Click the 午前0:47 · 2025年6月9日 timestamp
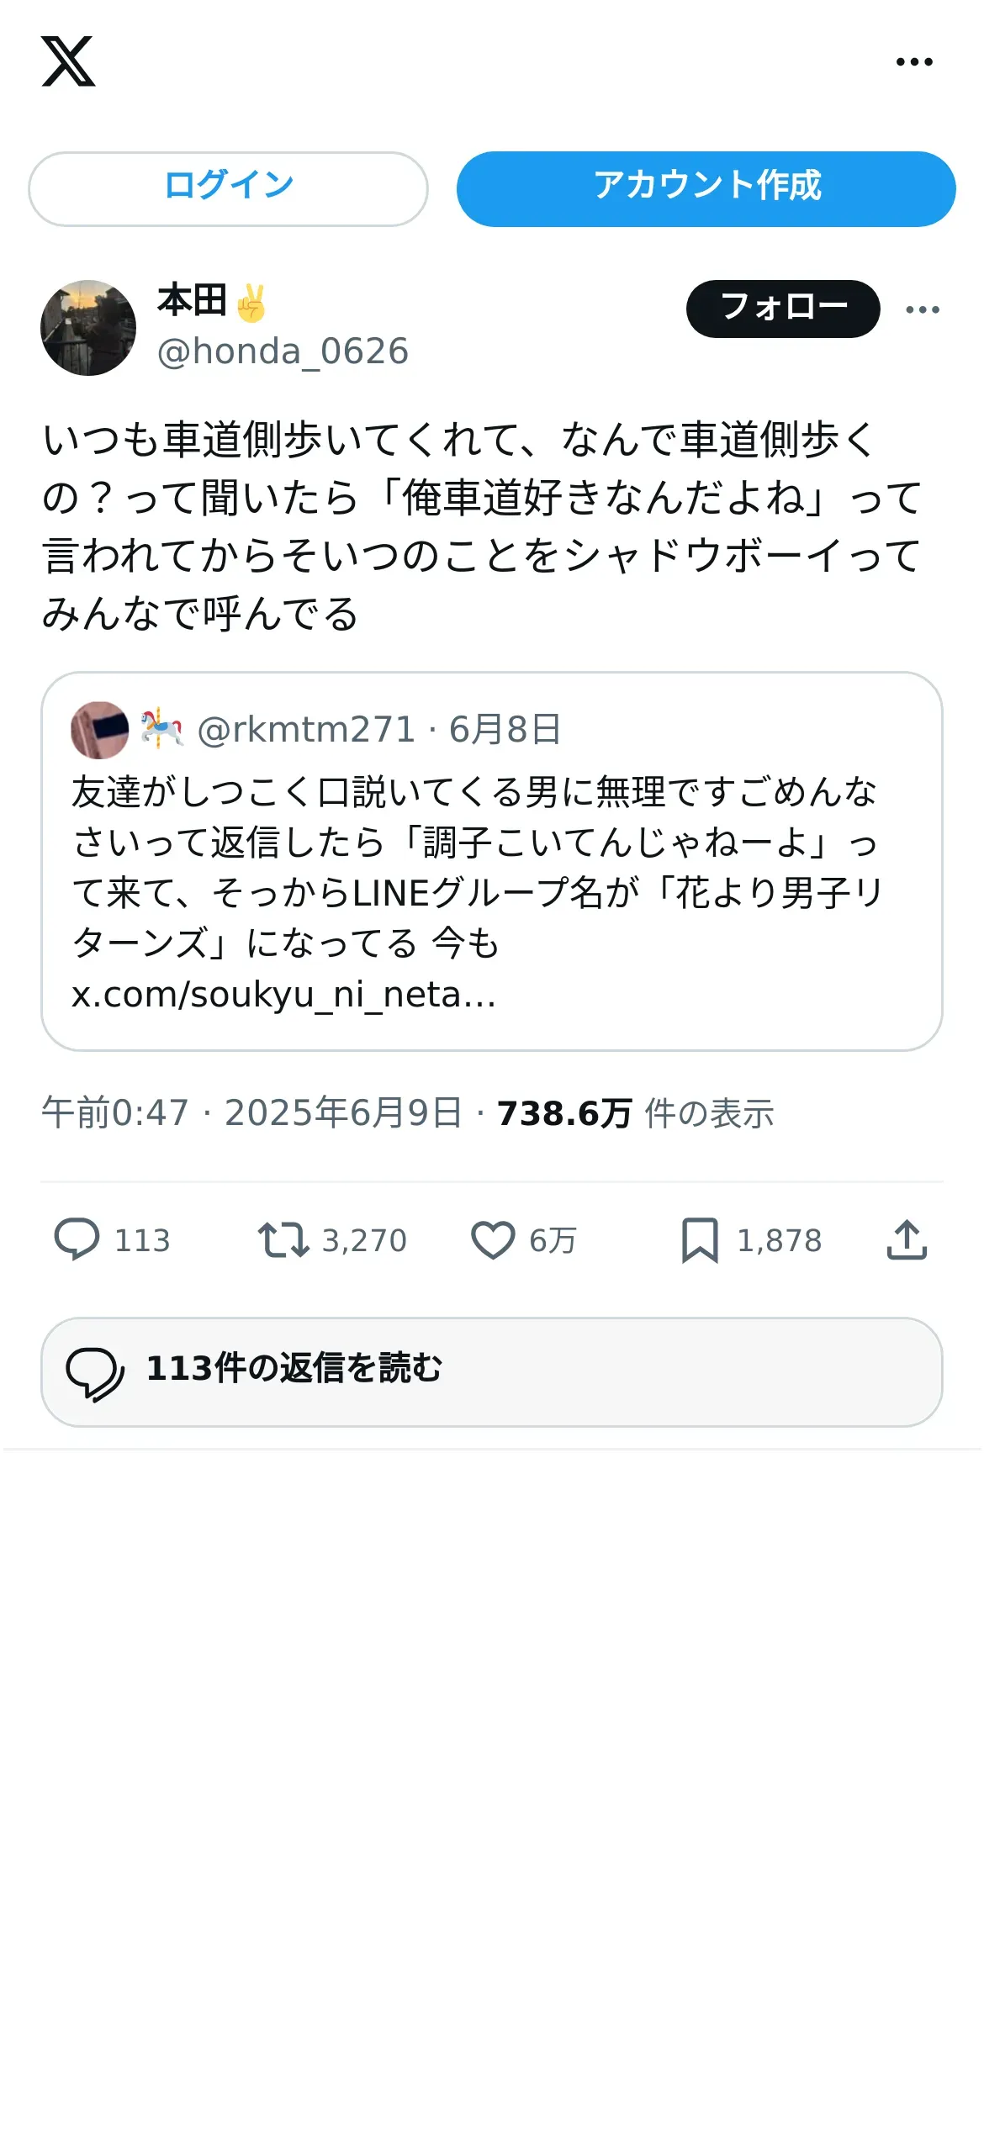The height and width of the screenshot is (2129, 984). [251, 1113]
